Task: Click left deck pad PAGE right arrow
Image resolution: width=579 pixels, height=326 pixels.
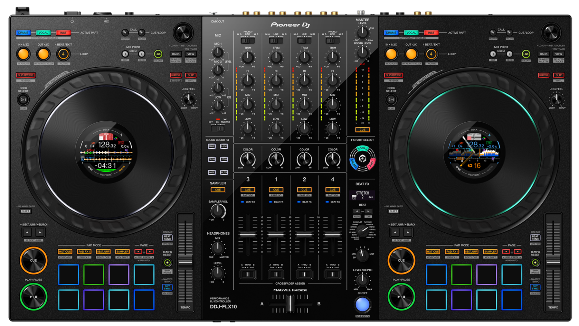Action: (x=150, y=252)
